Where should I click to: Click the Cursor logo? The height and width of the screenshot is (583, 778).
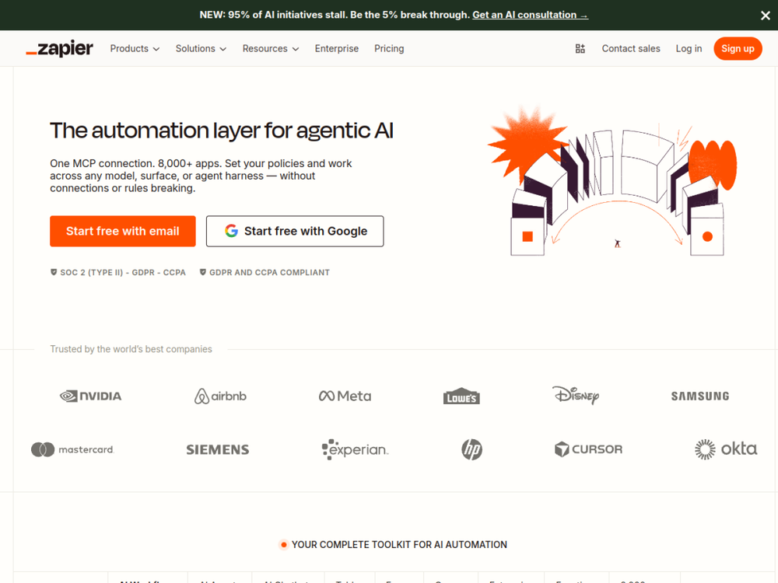(x=588, y=449)
